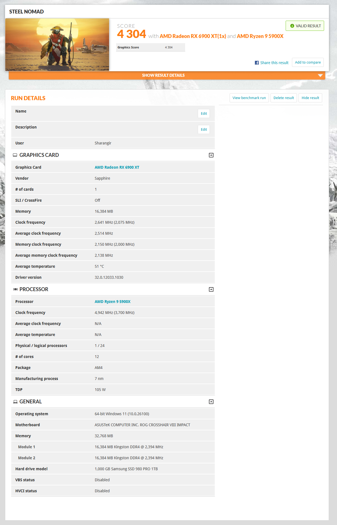Click TDP value 105 W

point(100,390)
